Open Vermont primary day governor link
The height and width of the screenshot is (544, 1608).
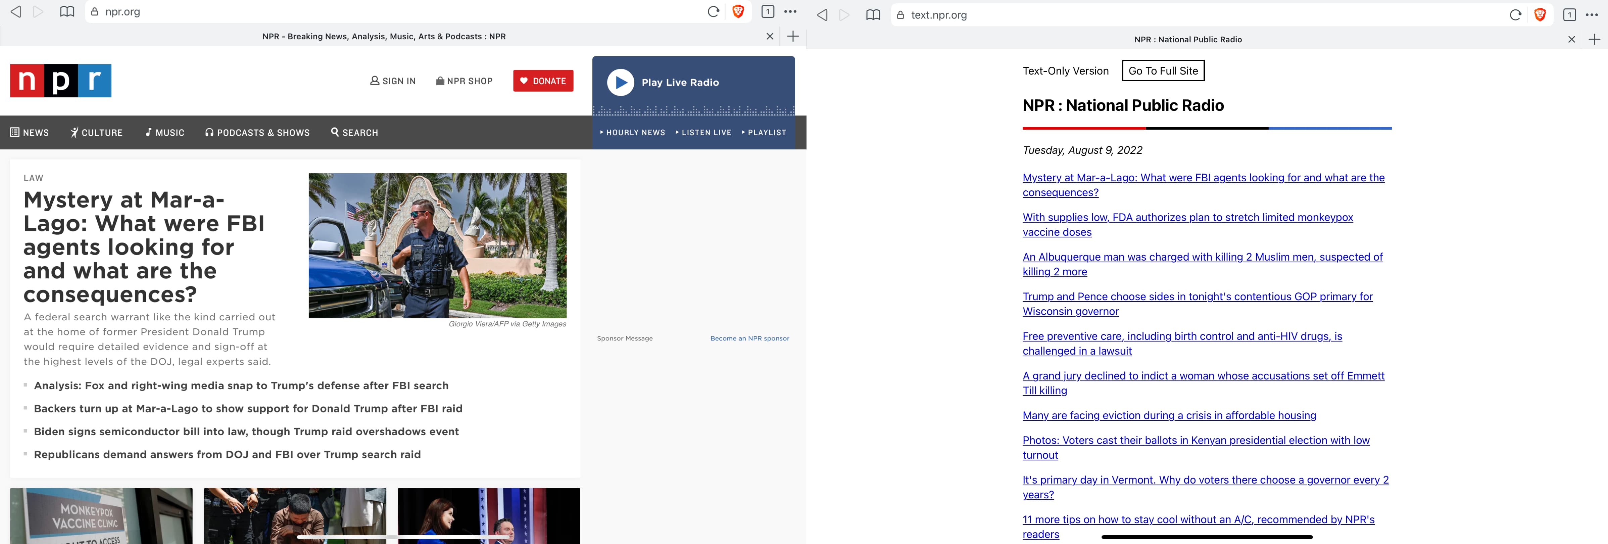point(1205,487)
